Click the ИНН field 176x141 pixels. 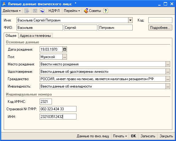pos(58,117)
